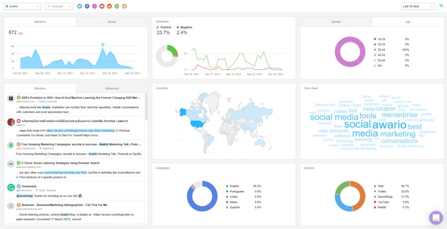The image size is (447, 229).
Task: Click the English language legend swatch
Action: pyautogui.click(x=227, y=186)
